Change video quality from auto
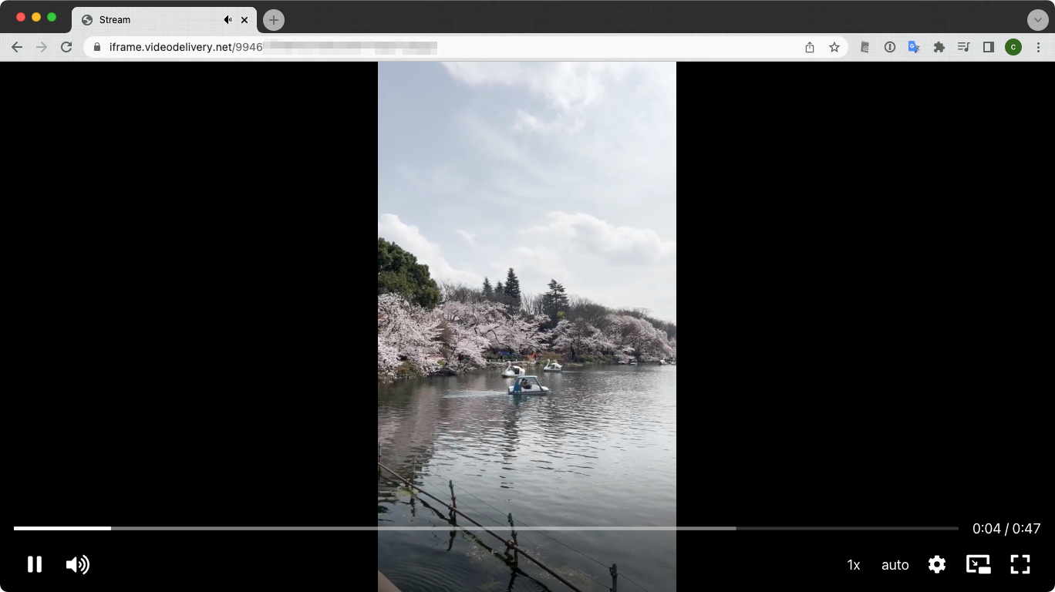1055x592 pixels. 895,564
